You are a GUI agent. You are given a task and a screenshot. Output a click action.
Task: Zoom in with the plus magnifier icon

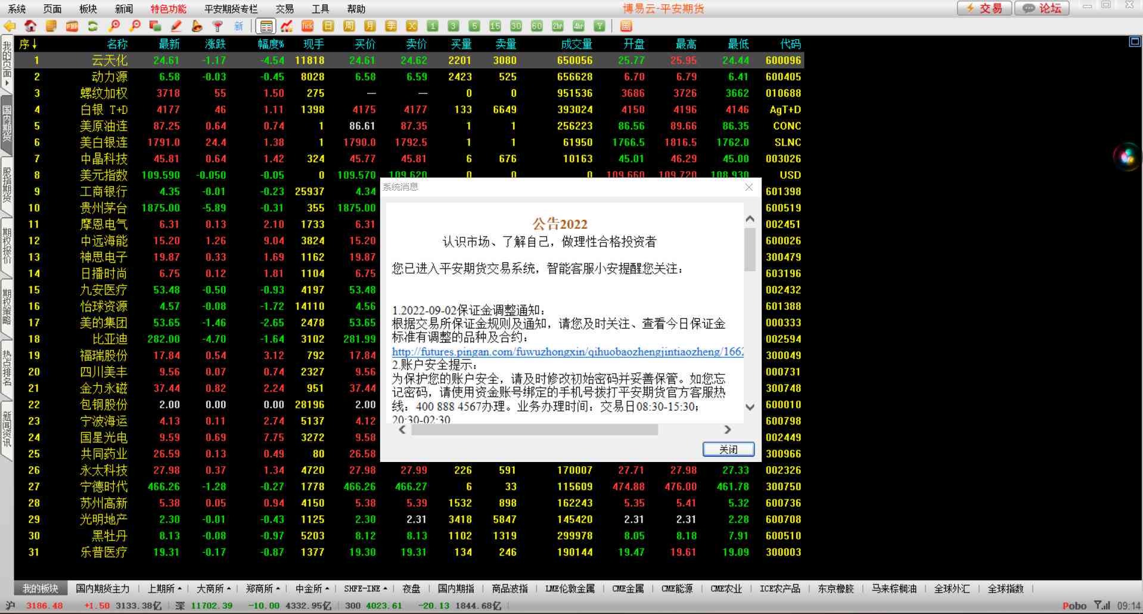114,26
